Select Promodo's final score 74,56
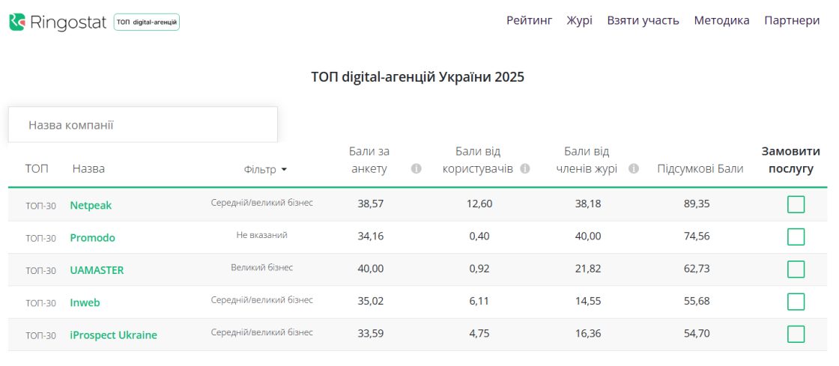This screenshot has width=839, height=366. coord(697,237)
